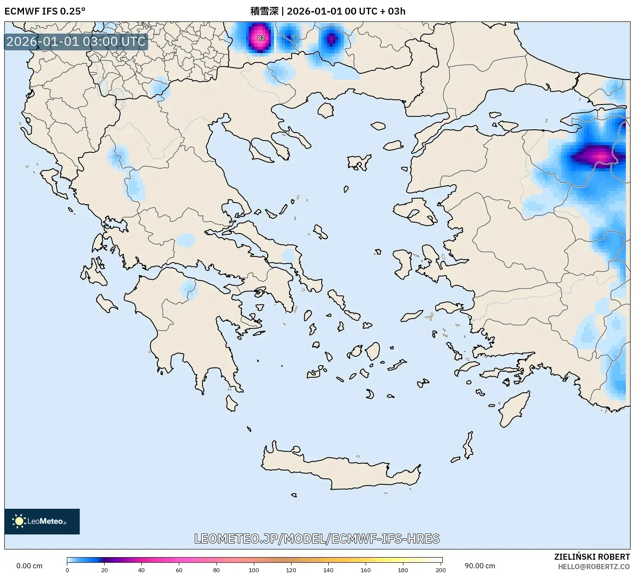
Task: Select the 積雪深 variable title
Action: point(262,12)
